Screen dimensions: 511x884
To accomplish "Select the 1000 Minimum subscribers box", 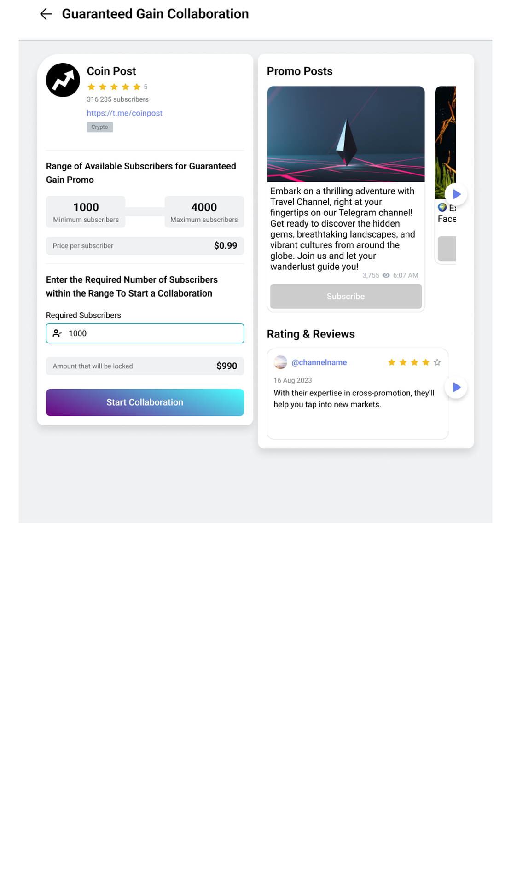I will pyautogui.click(x=86, y=212).
